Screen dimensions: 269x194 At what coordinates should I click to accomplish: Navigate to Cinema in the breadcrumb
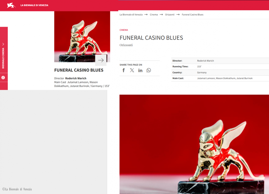154,14
